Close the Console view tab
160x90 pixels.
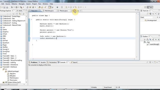coord(67,62)
